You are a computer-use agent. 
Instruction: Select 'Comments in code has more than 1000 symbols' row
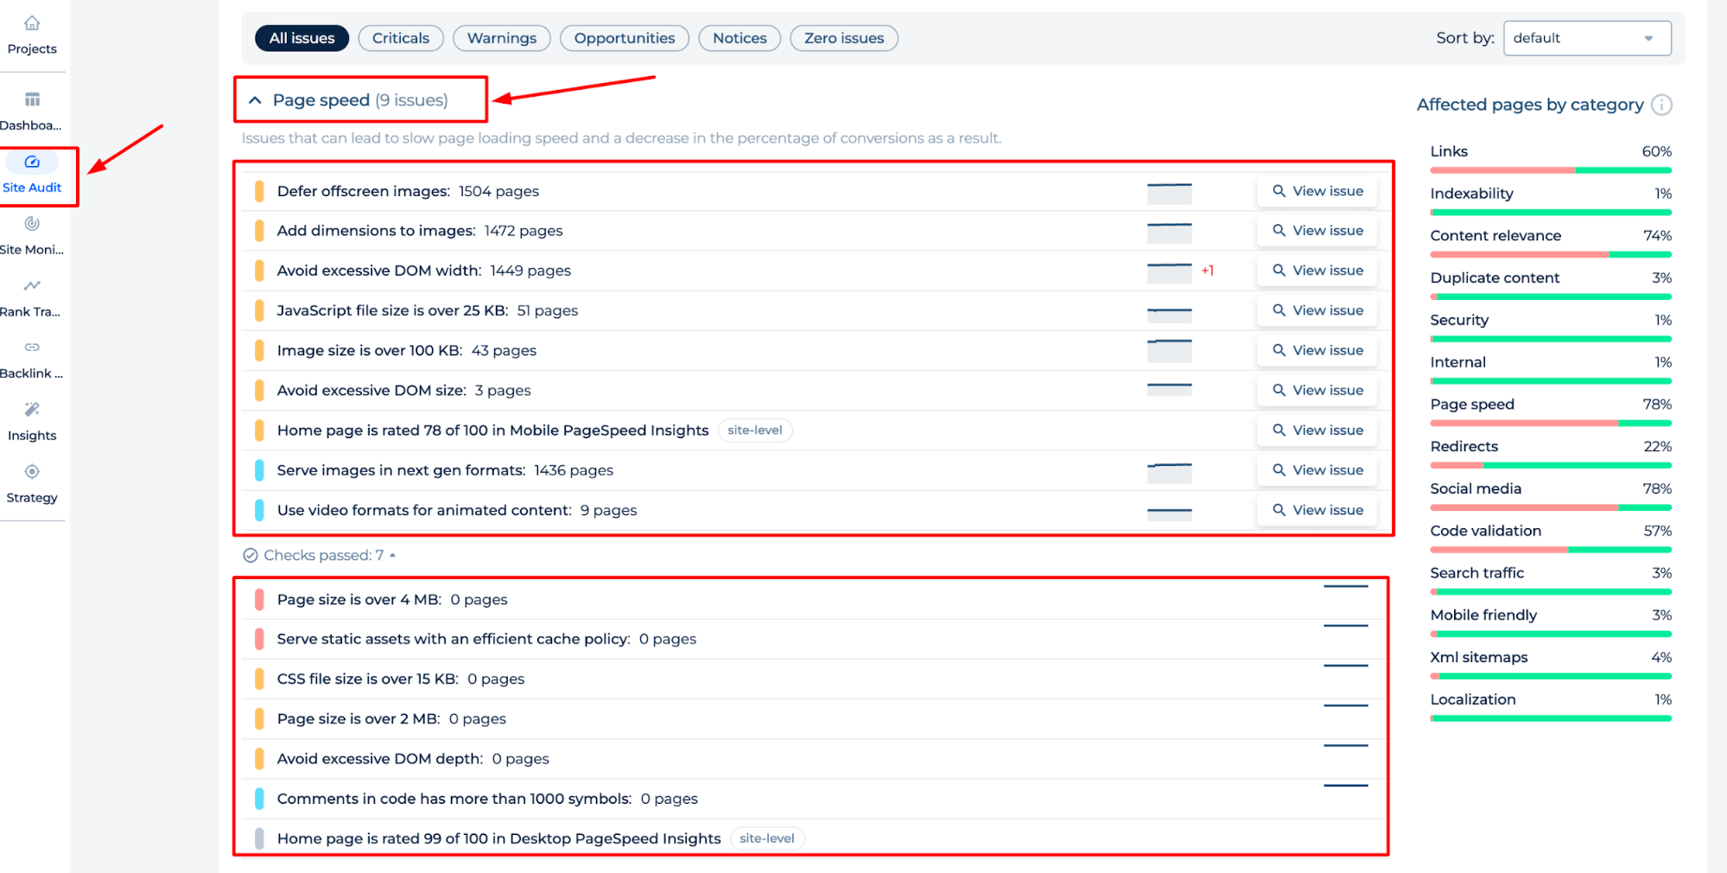(812, 799)
